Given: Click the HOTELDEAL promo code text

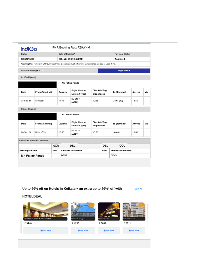Looking at the screenshot, I should [x=32, y=196].
